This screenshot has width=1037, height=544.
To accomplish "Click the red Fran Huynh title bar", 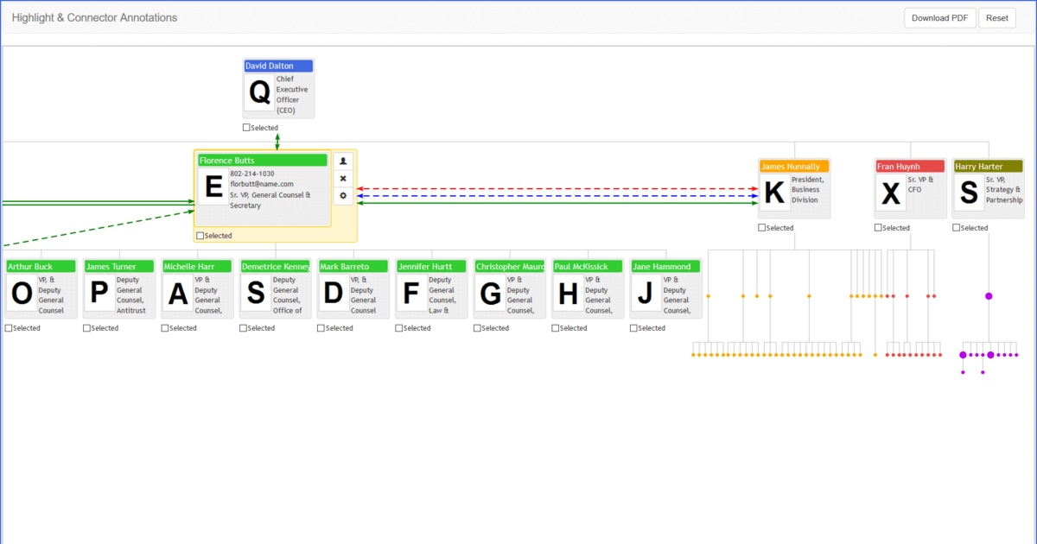I will [909, 166].
